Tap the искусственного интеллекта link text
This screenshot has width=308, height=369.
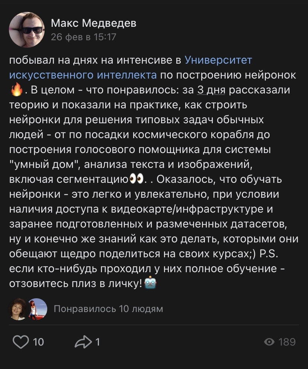coord(83,75)
